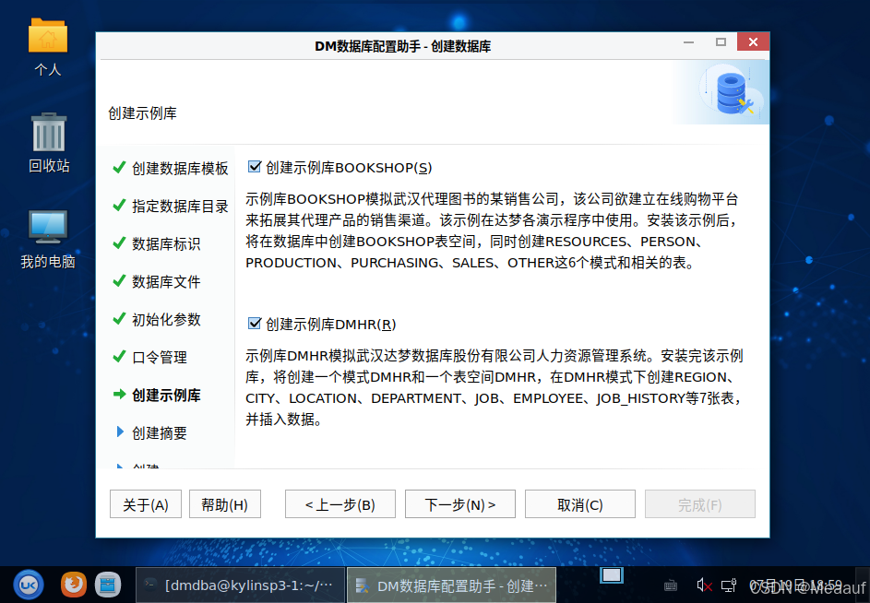This screenshot has height=603, width=870.
Task: Click the window title DM数据库配置助手 - 创建数据库
Action: [403, 46]
